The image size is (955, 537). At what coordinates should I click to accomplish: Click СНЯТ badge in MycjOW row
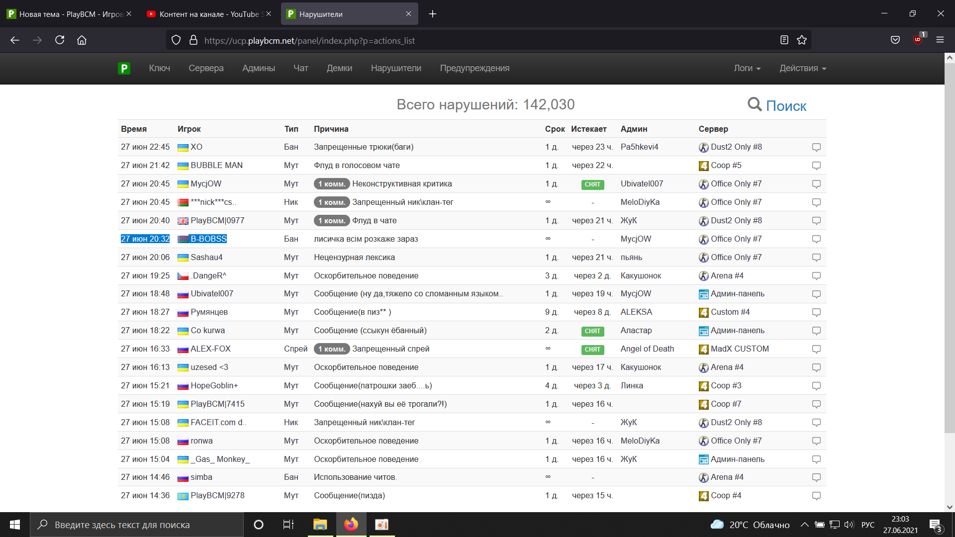coord(592,184)
